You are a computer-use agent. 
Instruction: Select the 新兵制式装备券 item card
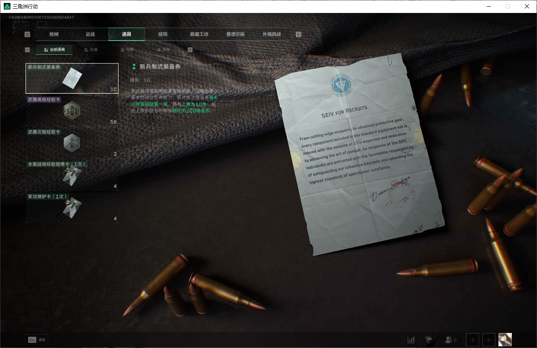[x=72, y=78]
